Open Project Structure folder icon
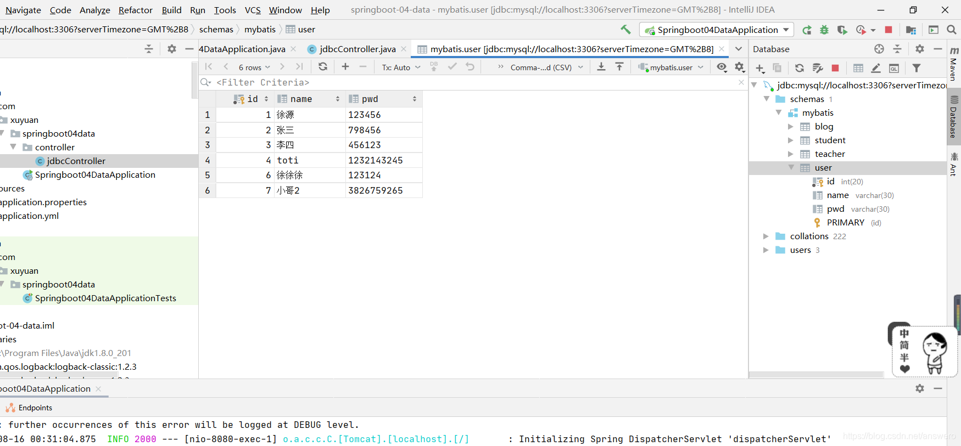This screenshot has height=446, width=961. [911, 30]
